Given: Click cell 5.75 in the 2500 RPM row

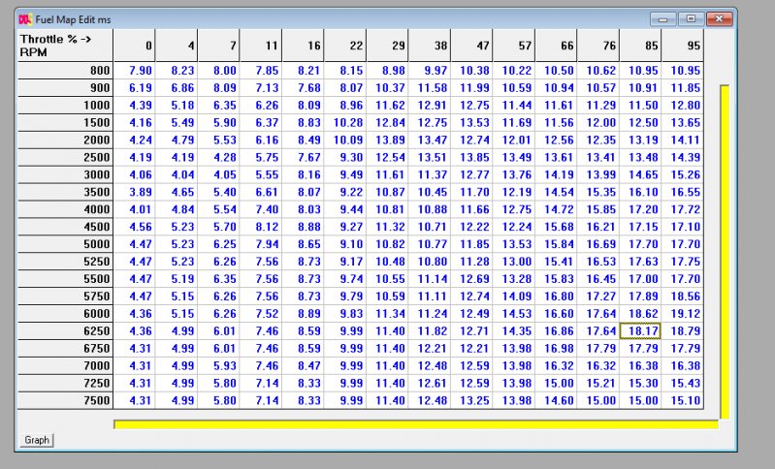Looking at the screenshot, I should point(261,158).
